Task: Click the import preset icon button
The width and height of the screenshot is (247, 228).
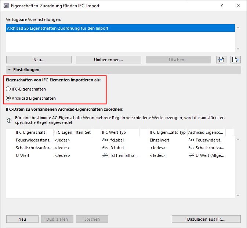Action: [x=221, y=60]
